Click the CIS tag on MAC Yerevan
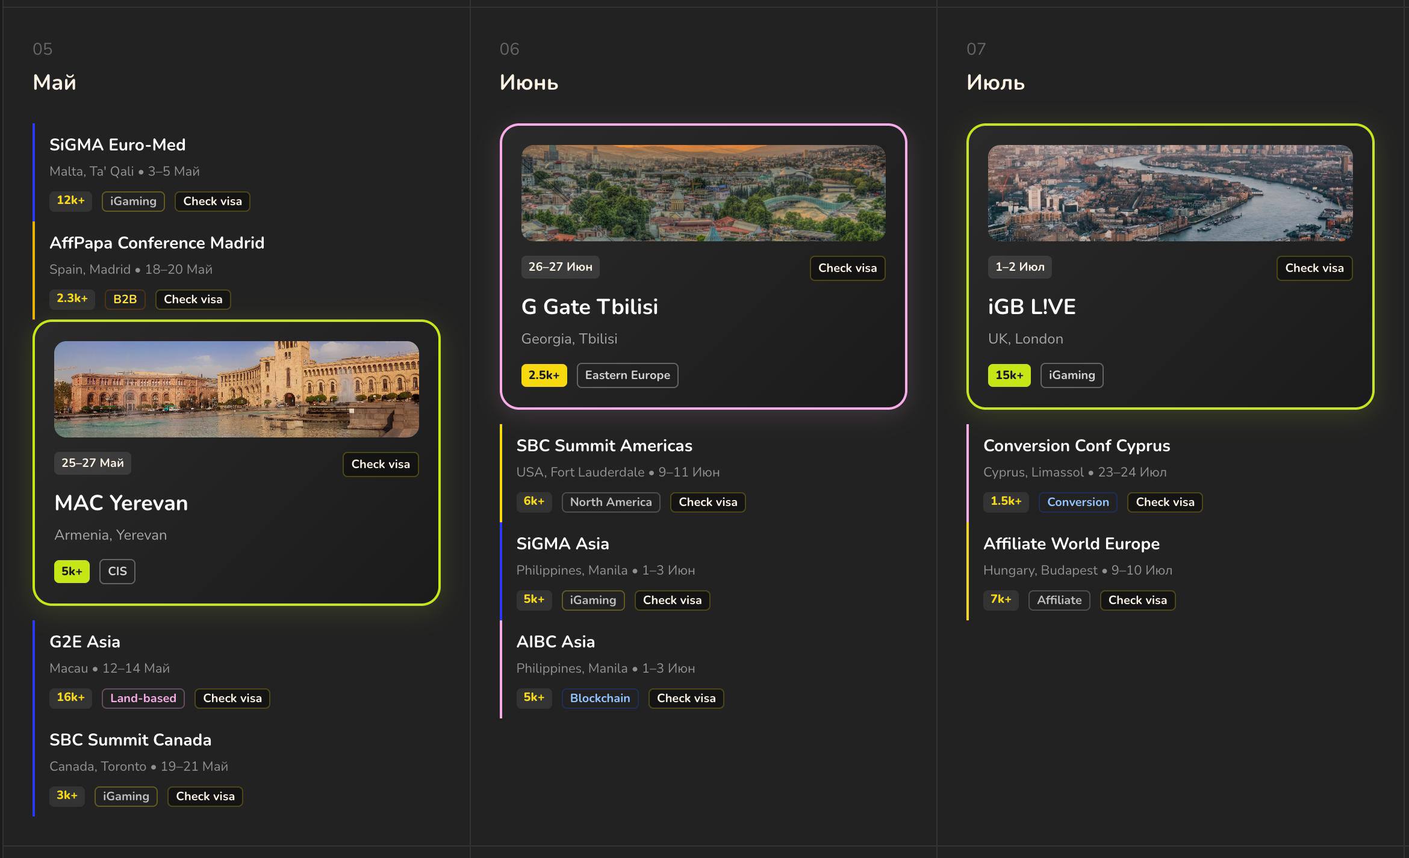 pos(117,571)
